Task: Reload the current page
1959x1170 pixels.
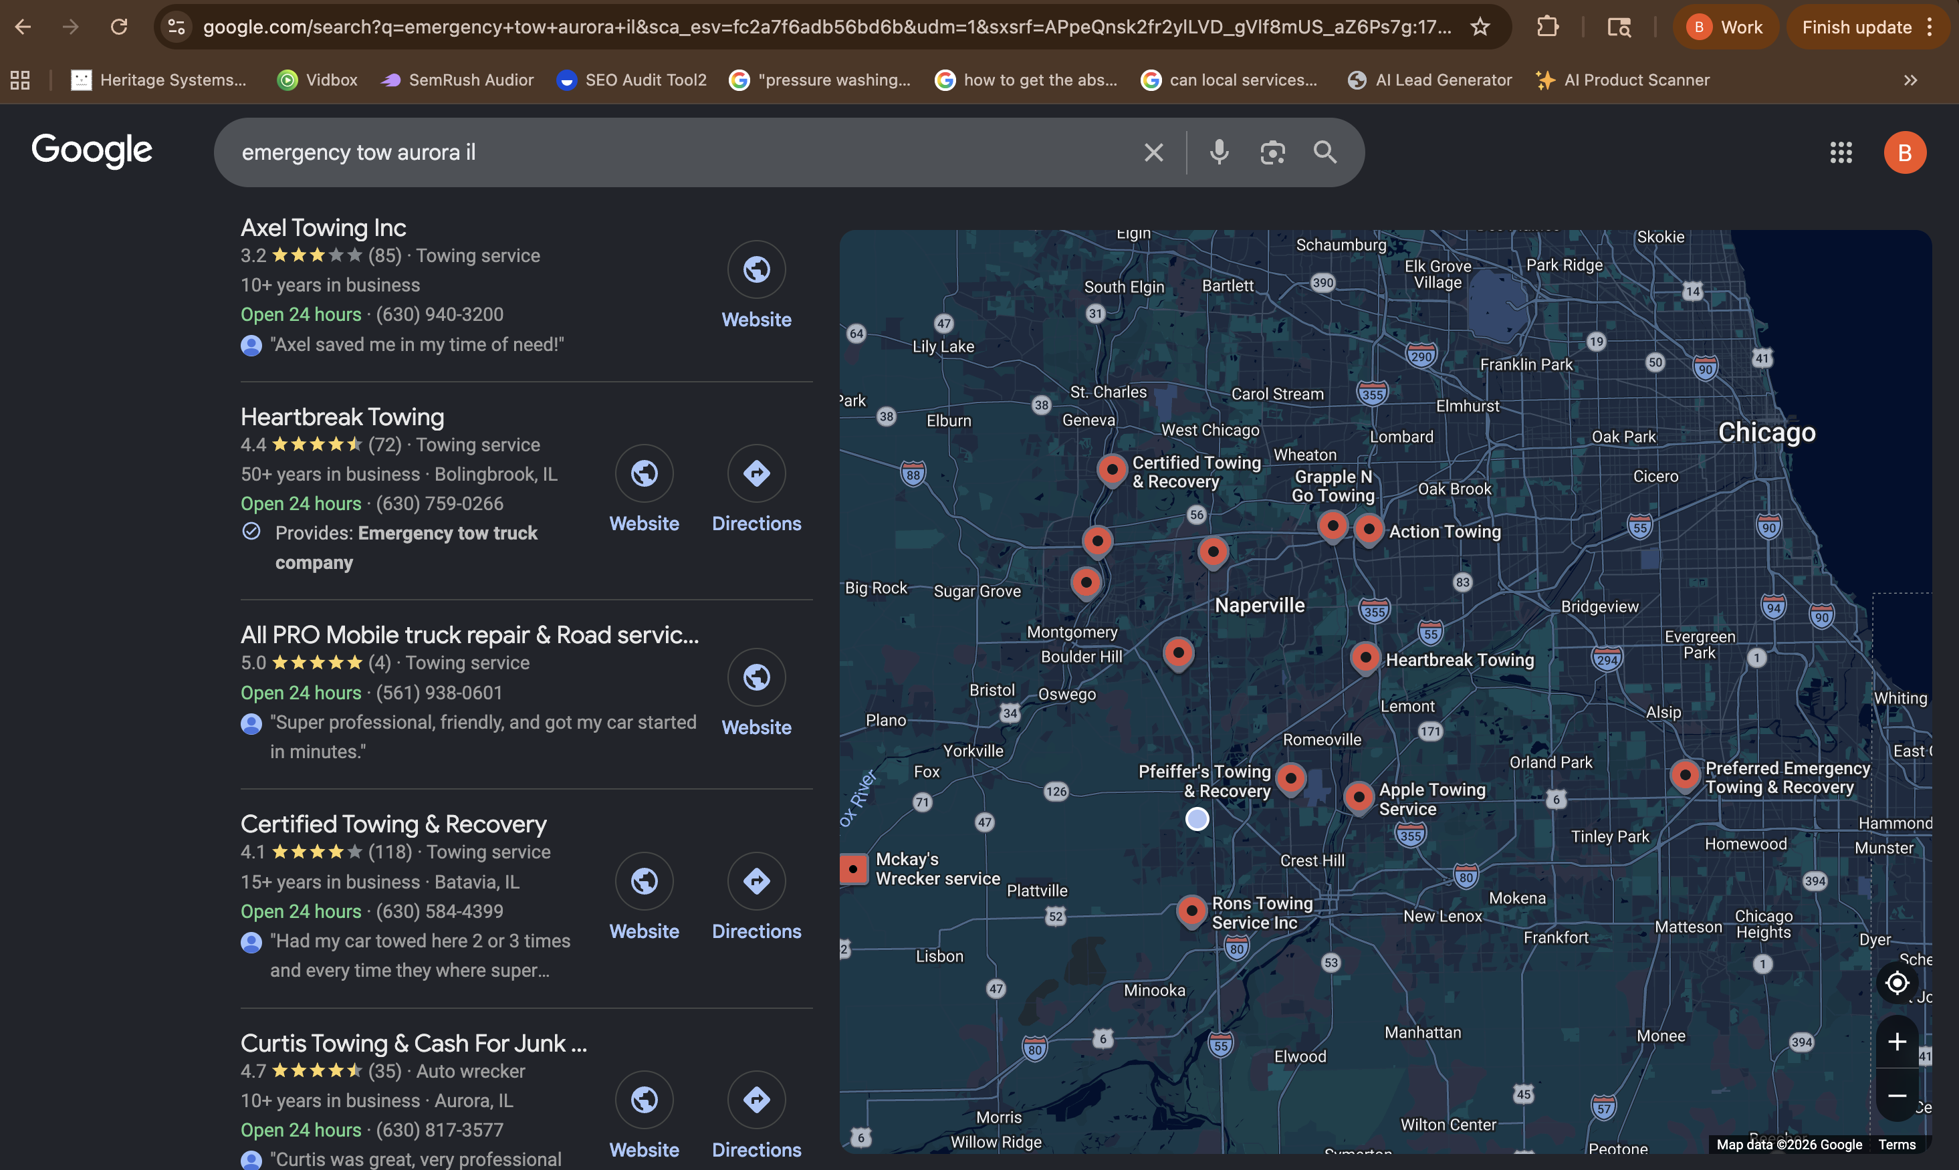Action: pyautogui.click(x=119, y=27)
